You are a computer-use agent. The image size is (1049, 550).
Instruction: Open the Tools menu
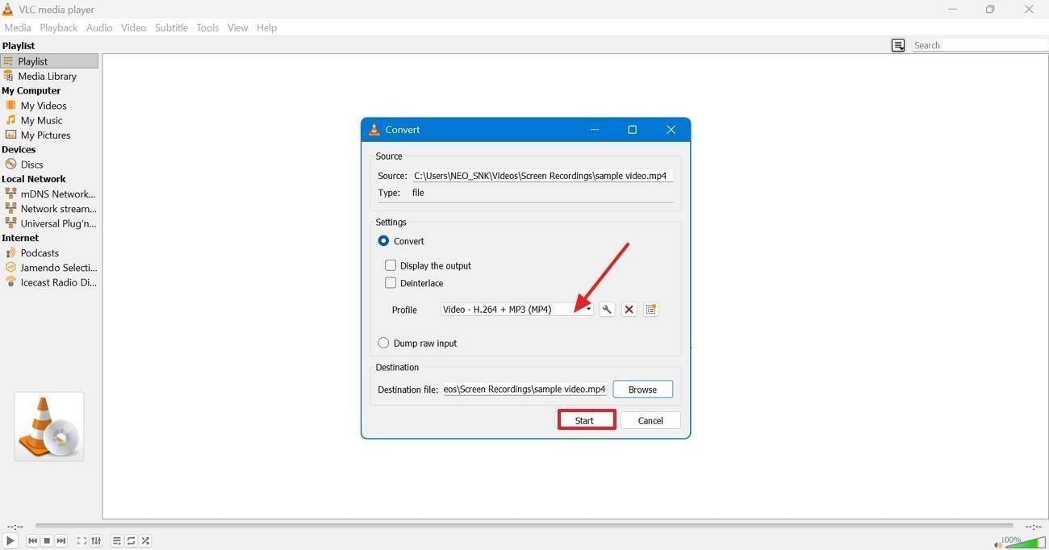[x=207, y=27]
